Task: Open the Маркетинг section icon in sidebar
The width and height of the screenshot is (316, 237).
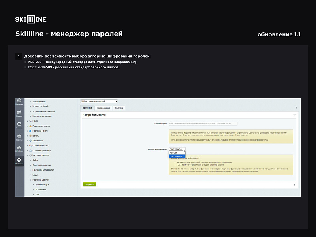Action: point(19,100)
